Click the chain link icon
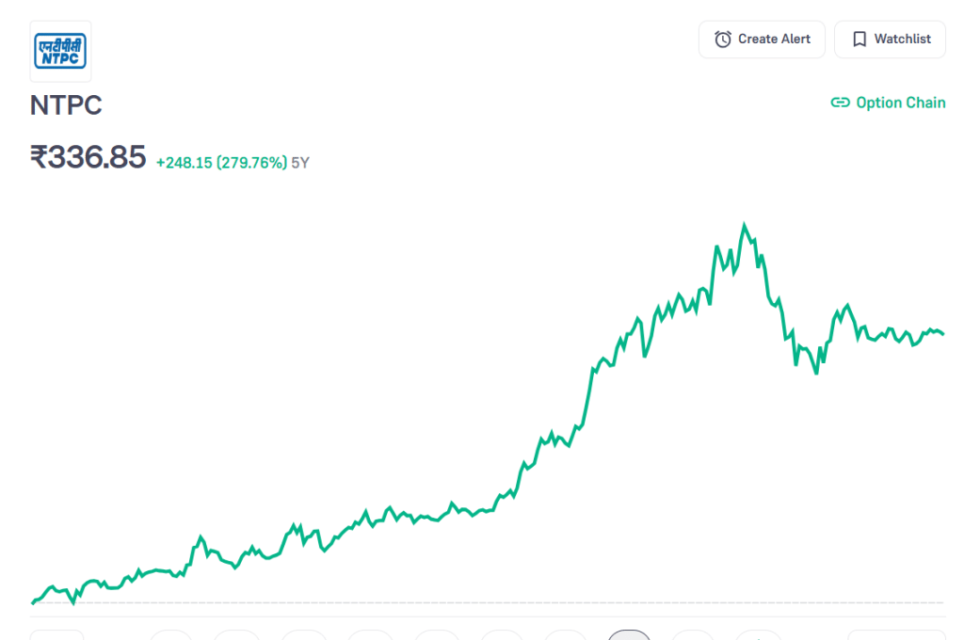 tap(840, 103)
